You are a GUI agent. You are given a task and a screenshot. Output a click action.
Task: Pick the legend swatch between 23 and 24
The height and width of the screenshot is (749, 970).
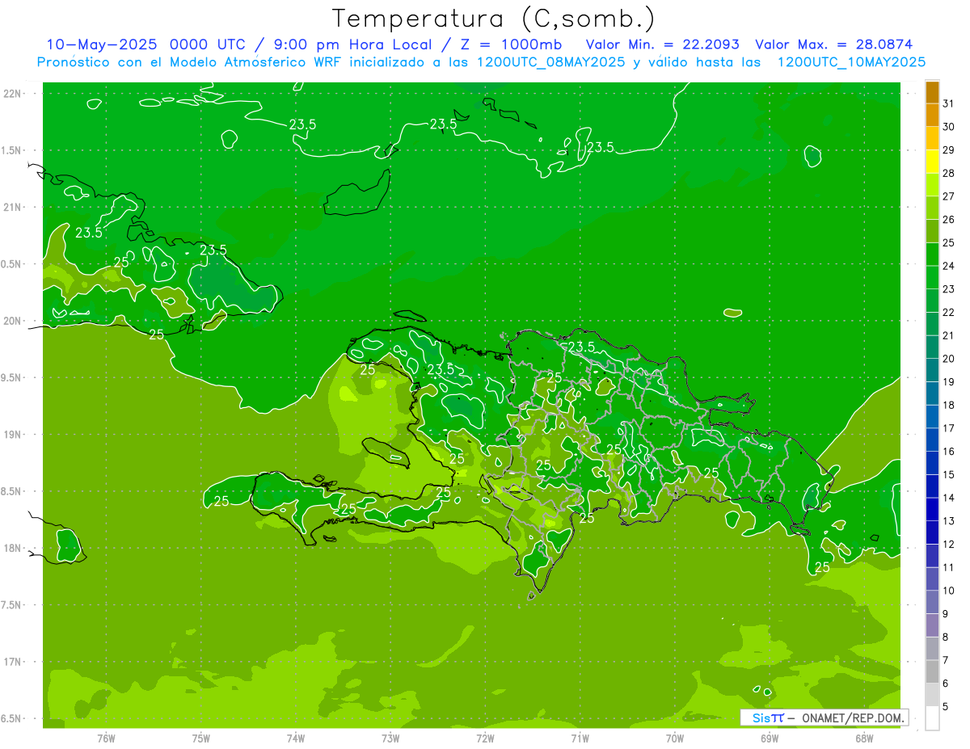coord(932,277)
